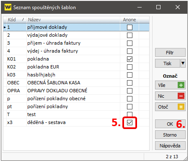Tick checkbox for pořízení pokladny obecné
Viewport: 189px width, 162px height.
click(x=129, y=99)
